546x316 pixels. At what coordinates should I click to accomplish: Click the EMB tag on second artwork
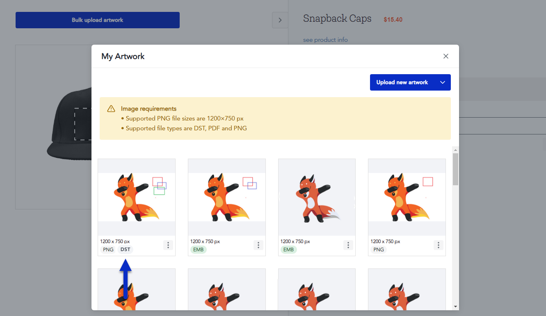(x=198, y=250)
